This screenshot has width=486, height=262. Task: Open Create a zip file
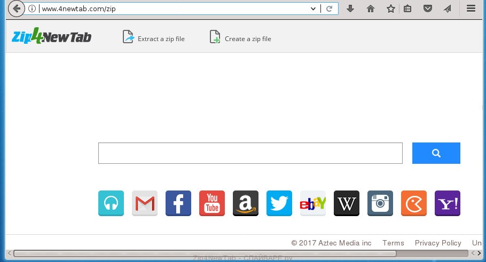[240, 37]
